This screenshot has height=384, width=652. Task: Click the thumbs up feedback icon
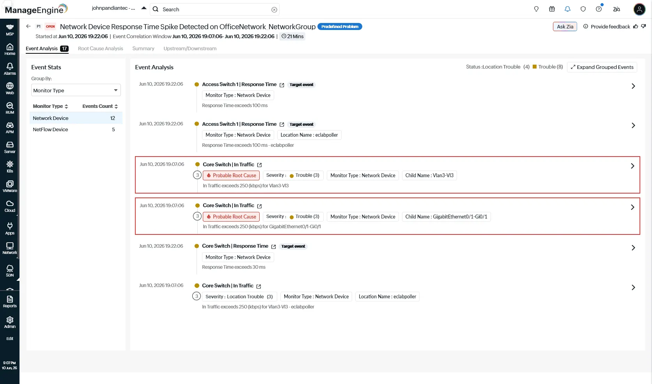click(636, 26)
